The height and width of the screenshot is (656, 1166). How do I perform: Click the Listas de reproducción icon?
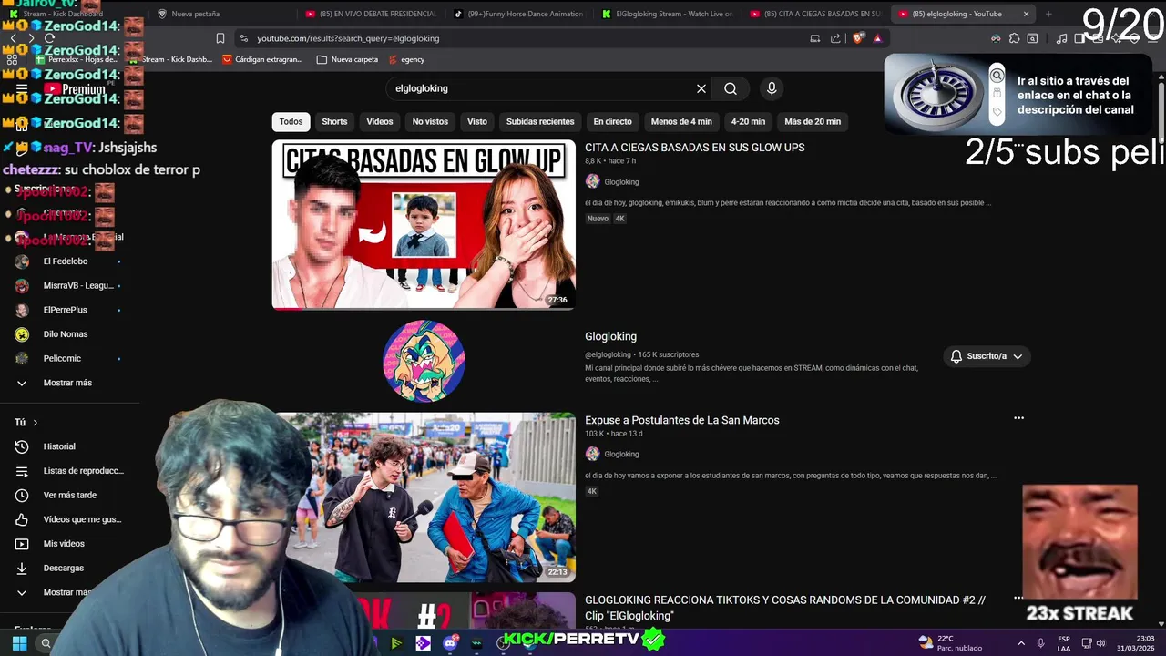click(22, 471)
